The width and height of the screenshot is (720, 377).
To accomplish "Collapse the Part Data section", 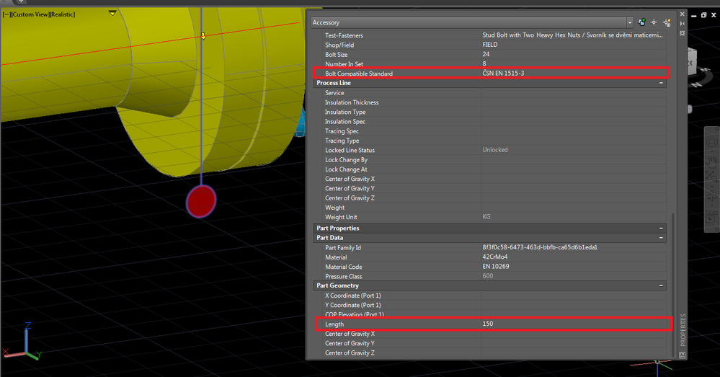I will coord(661,238).
